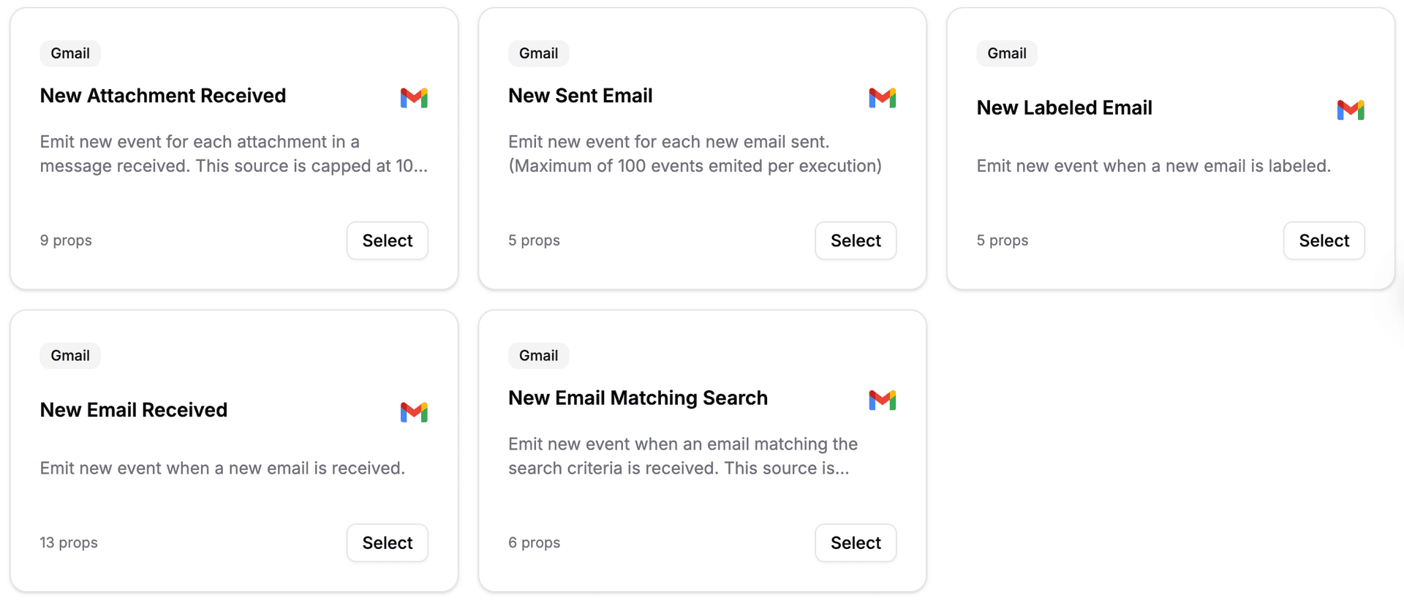The image size is (1404, 603).
Task: Click Gmail tag on New Attachment Received card
Action: pos(70,53)
